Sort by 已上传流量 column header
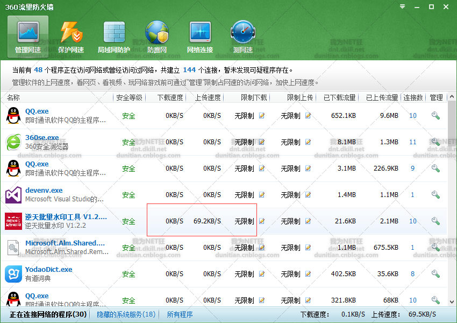This screenshot has height=323, width=457. click(382, 97)
